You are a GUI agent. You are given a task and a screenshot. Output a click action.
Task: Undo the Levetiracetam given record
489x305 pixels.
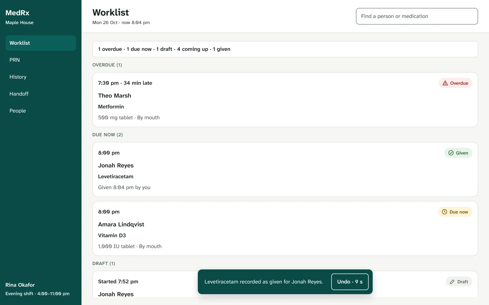coord(350,282)
